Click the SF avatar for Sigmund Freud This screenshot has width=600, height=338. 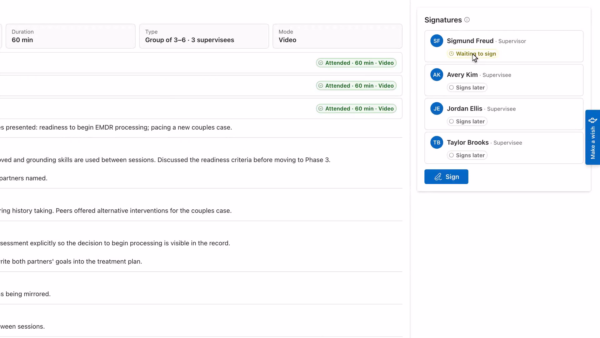coord(437,41)
